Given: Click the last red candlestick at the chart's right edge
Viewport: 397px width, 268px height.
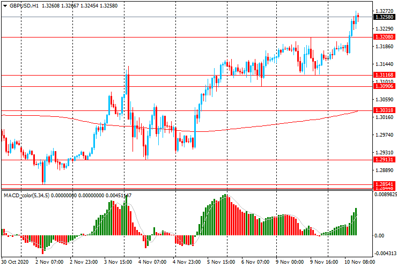Looking at the screenshot, I should tap(358, 17).
